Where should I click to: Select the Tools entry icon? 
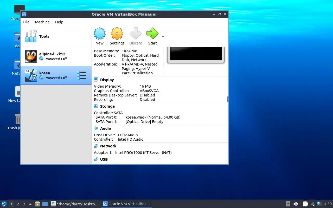point(31,36)
